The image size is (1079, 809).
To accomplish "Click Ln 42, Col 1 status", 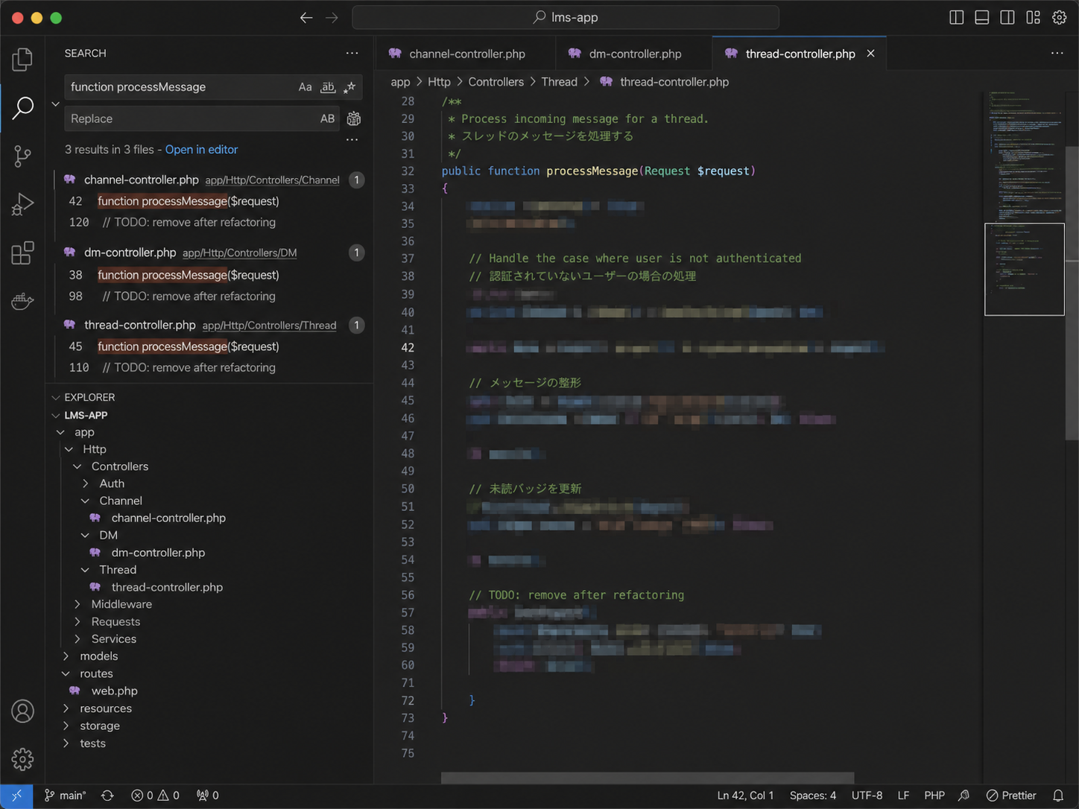I will click(x=745, y=796).
